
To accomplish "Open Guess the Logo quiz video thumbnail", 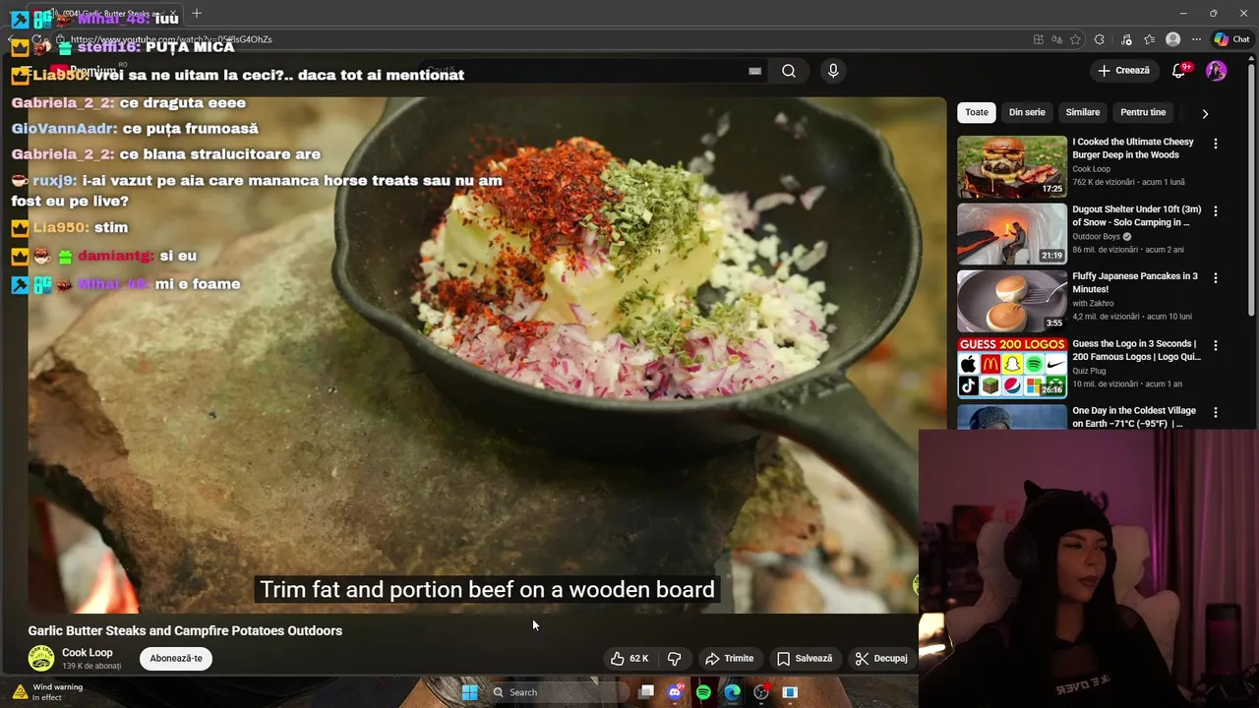I will [x=1012, y=368].
